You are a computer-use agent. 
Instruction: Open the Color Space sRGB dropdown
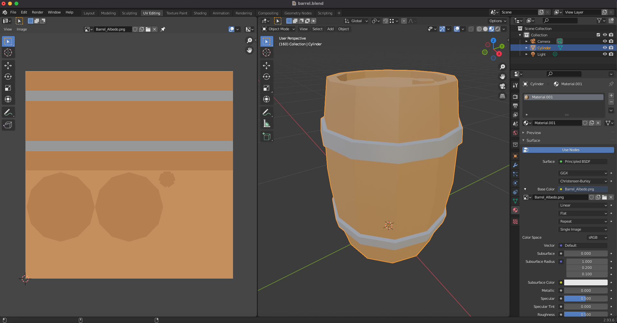(x=597, y=237)
